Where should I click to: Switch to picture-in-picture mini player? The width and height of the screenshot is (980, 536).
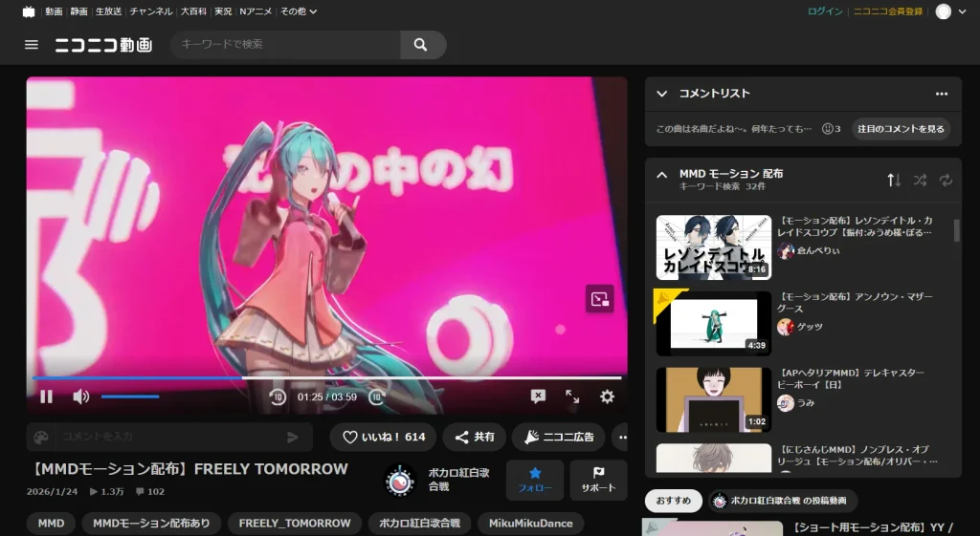[x=599, y=299]
